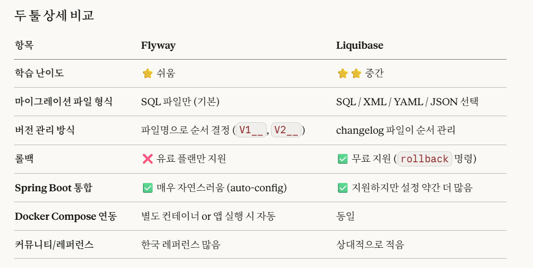Click the Spring Boot 통합 row label

tap(53, 188)
